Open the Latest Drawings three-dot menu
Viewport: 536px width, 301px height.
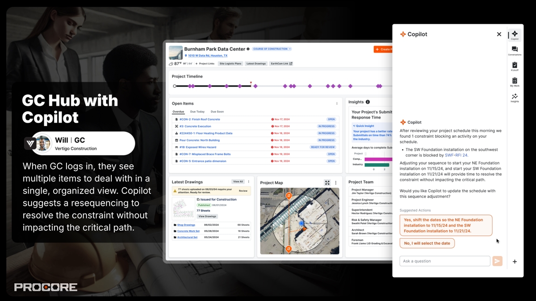(x=248, y=182)
